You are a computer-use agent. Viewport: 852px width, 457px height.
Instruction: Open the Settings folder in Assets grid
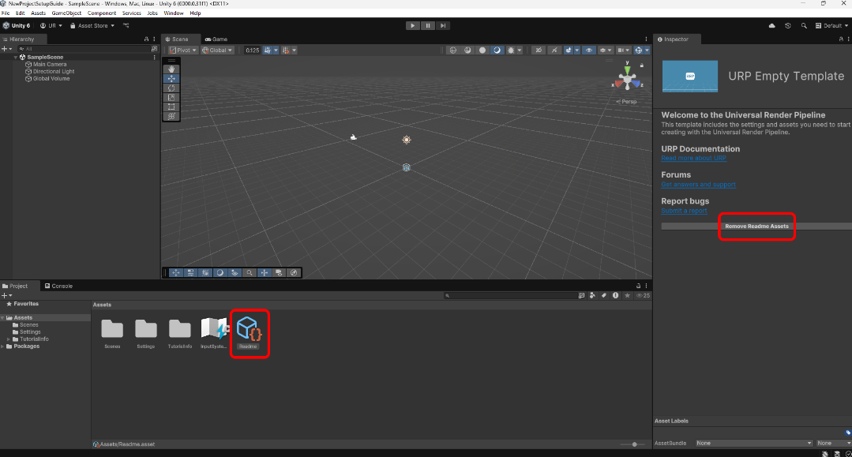pyautogui.click(x=145, y=329)
